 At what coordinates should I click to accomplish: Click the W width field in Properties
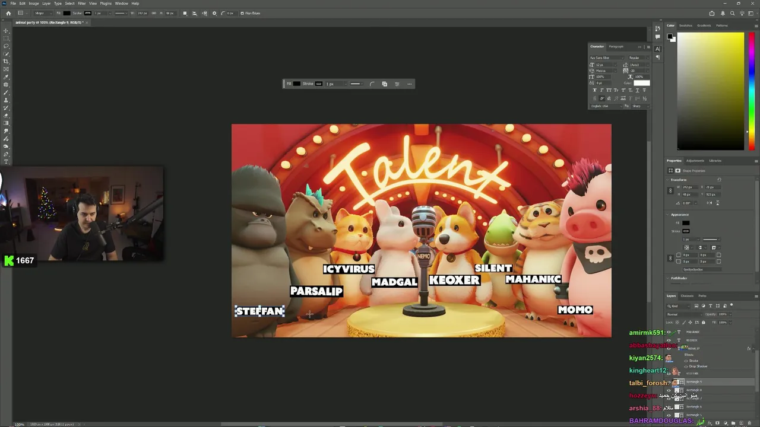[690, 187]
